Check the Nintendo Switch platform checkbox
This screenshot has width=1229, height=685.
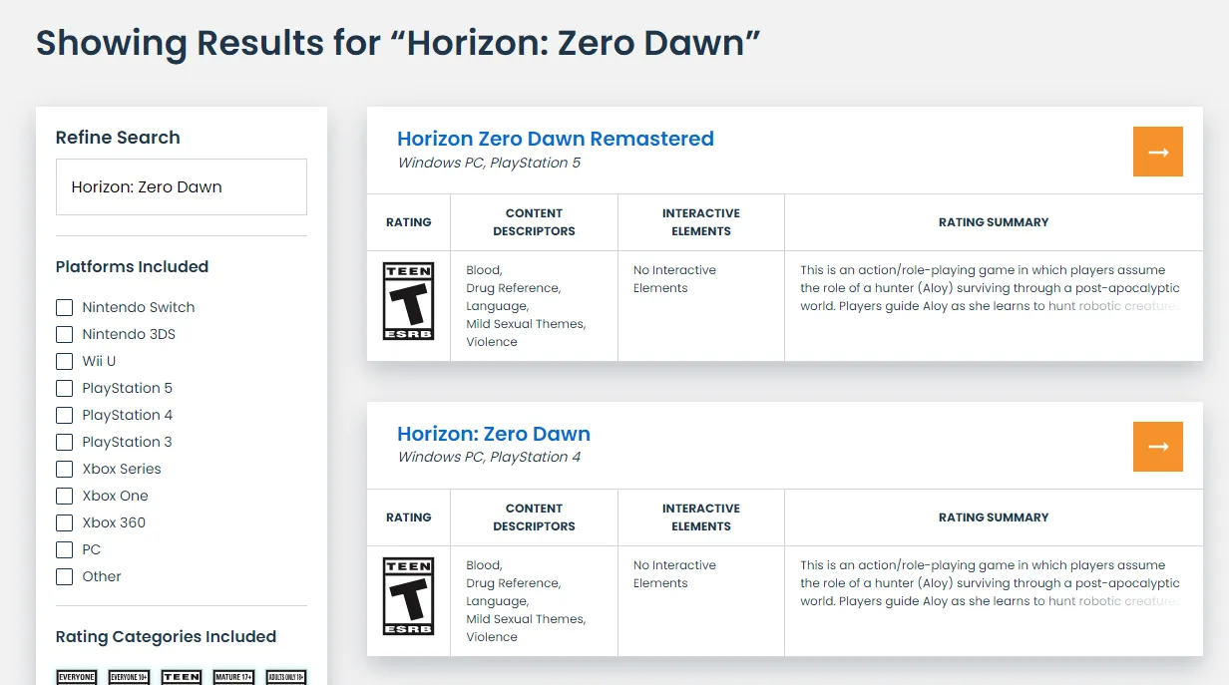point(64,307)
